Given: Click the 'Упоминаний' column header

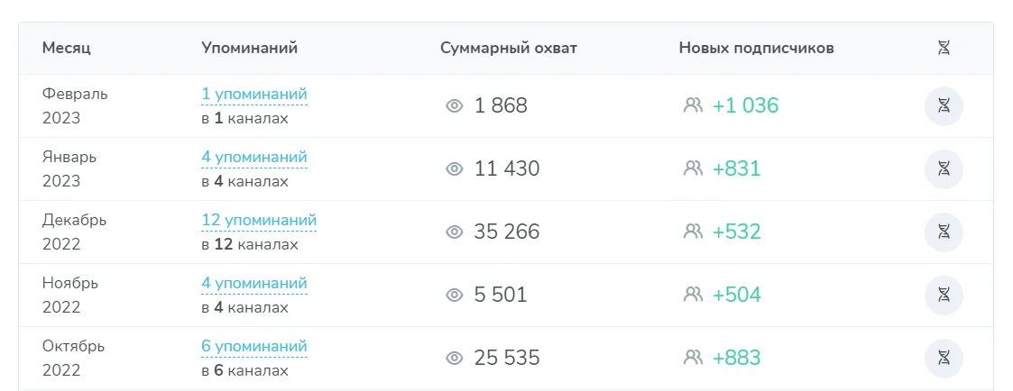Looking at the screenshot, I should pos(249,48).
